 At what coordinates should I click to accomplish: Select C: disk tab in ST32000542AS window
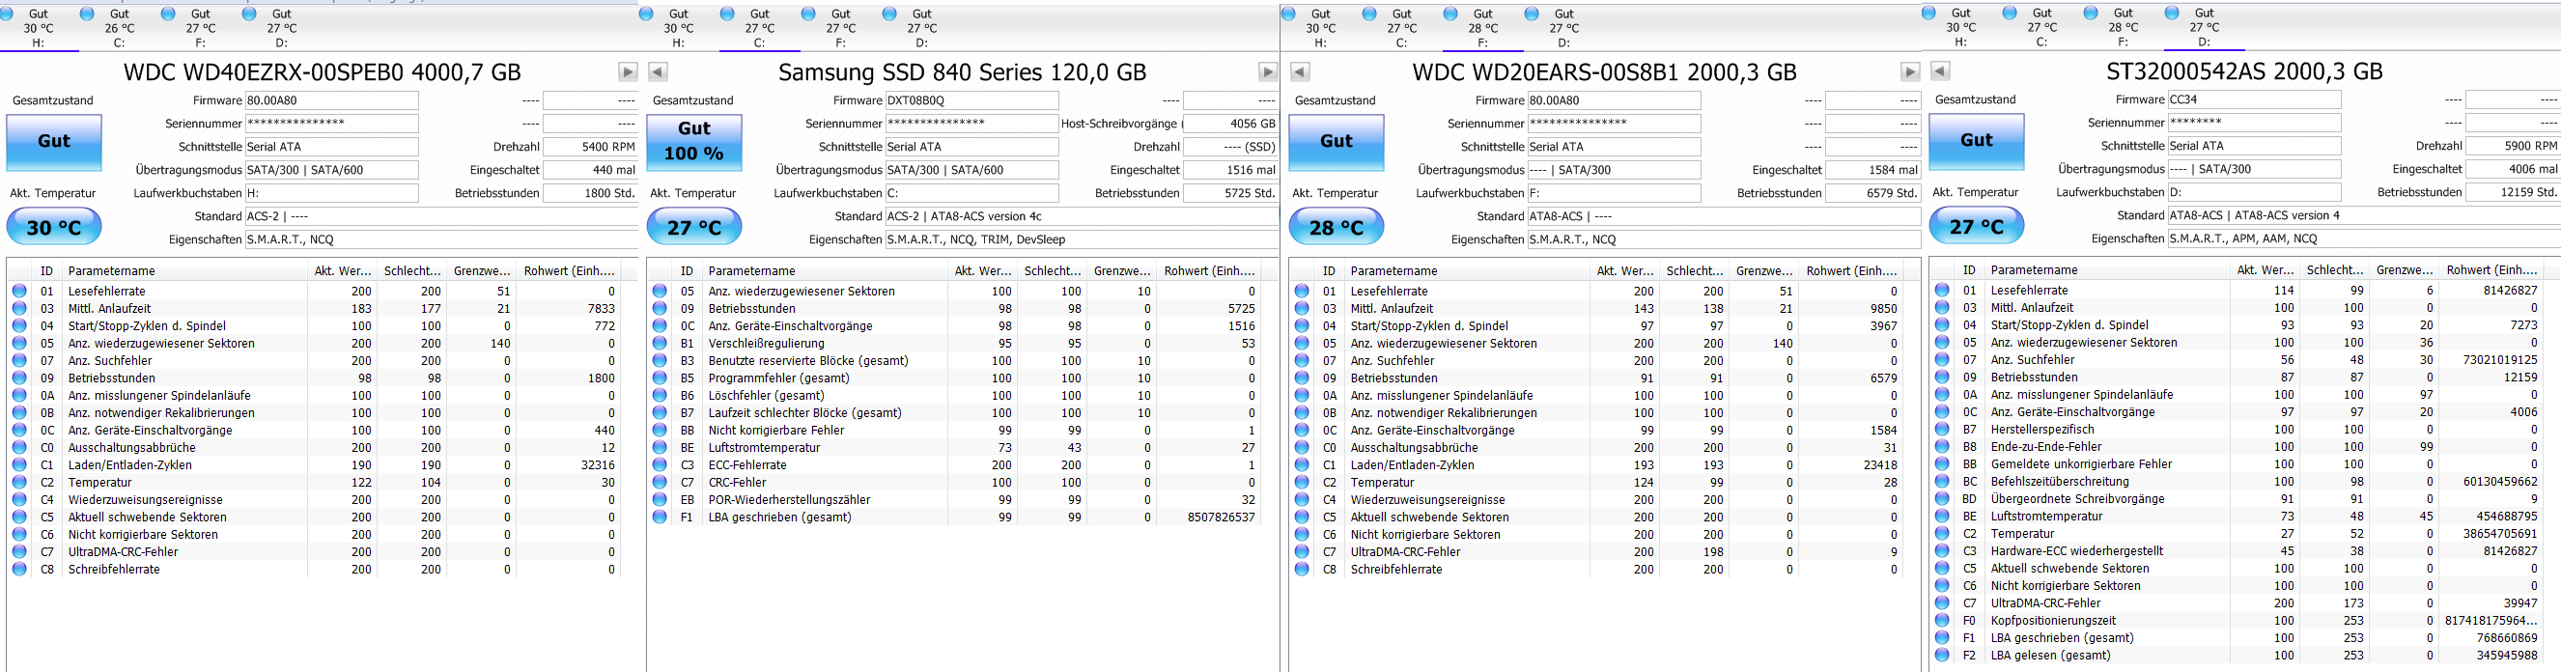point(2042,27)
